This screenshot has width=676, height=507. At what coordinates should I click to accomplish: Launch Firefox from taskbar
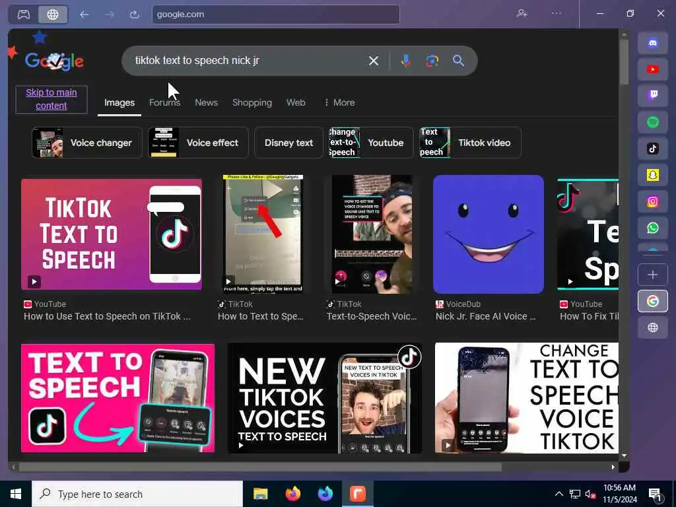(x=293, y=494)
